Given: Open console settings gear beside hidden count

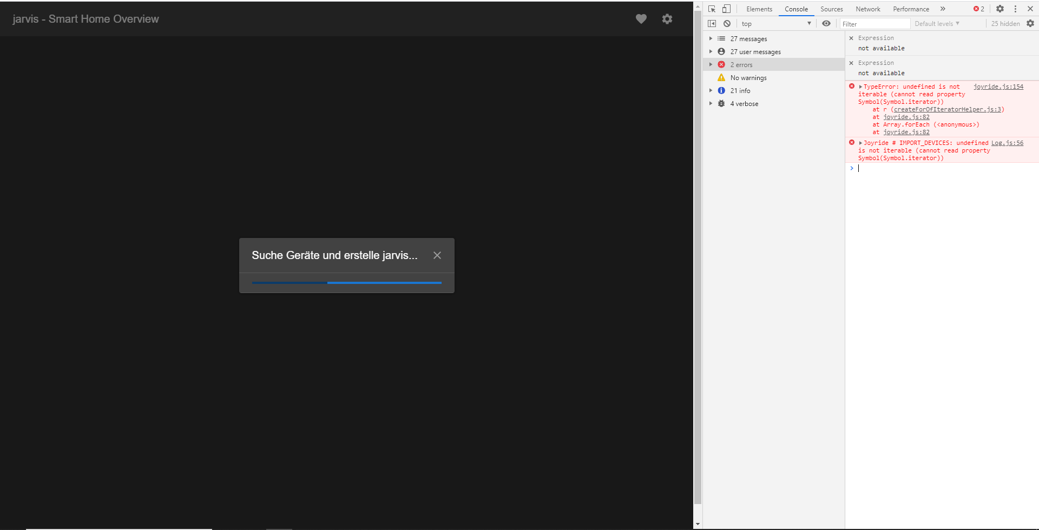Looking at the screenshot, I should (x=1030, y=24).
